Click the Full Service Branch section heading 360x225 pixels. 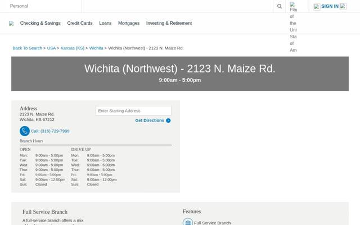tap(45, 211)
